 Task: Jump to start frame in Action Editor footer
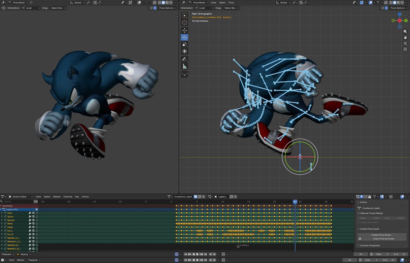(x=186, y=254)
